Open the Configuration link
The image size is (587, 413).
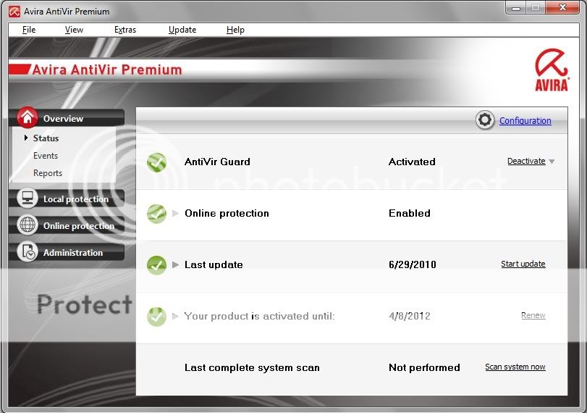525,121
